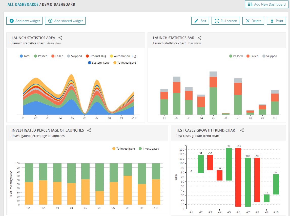The image size is (290, 216).
Task: Toggle Automation Bug series in area legend
Action: point(123,56)
